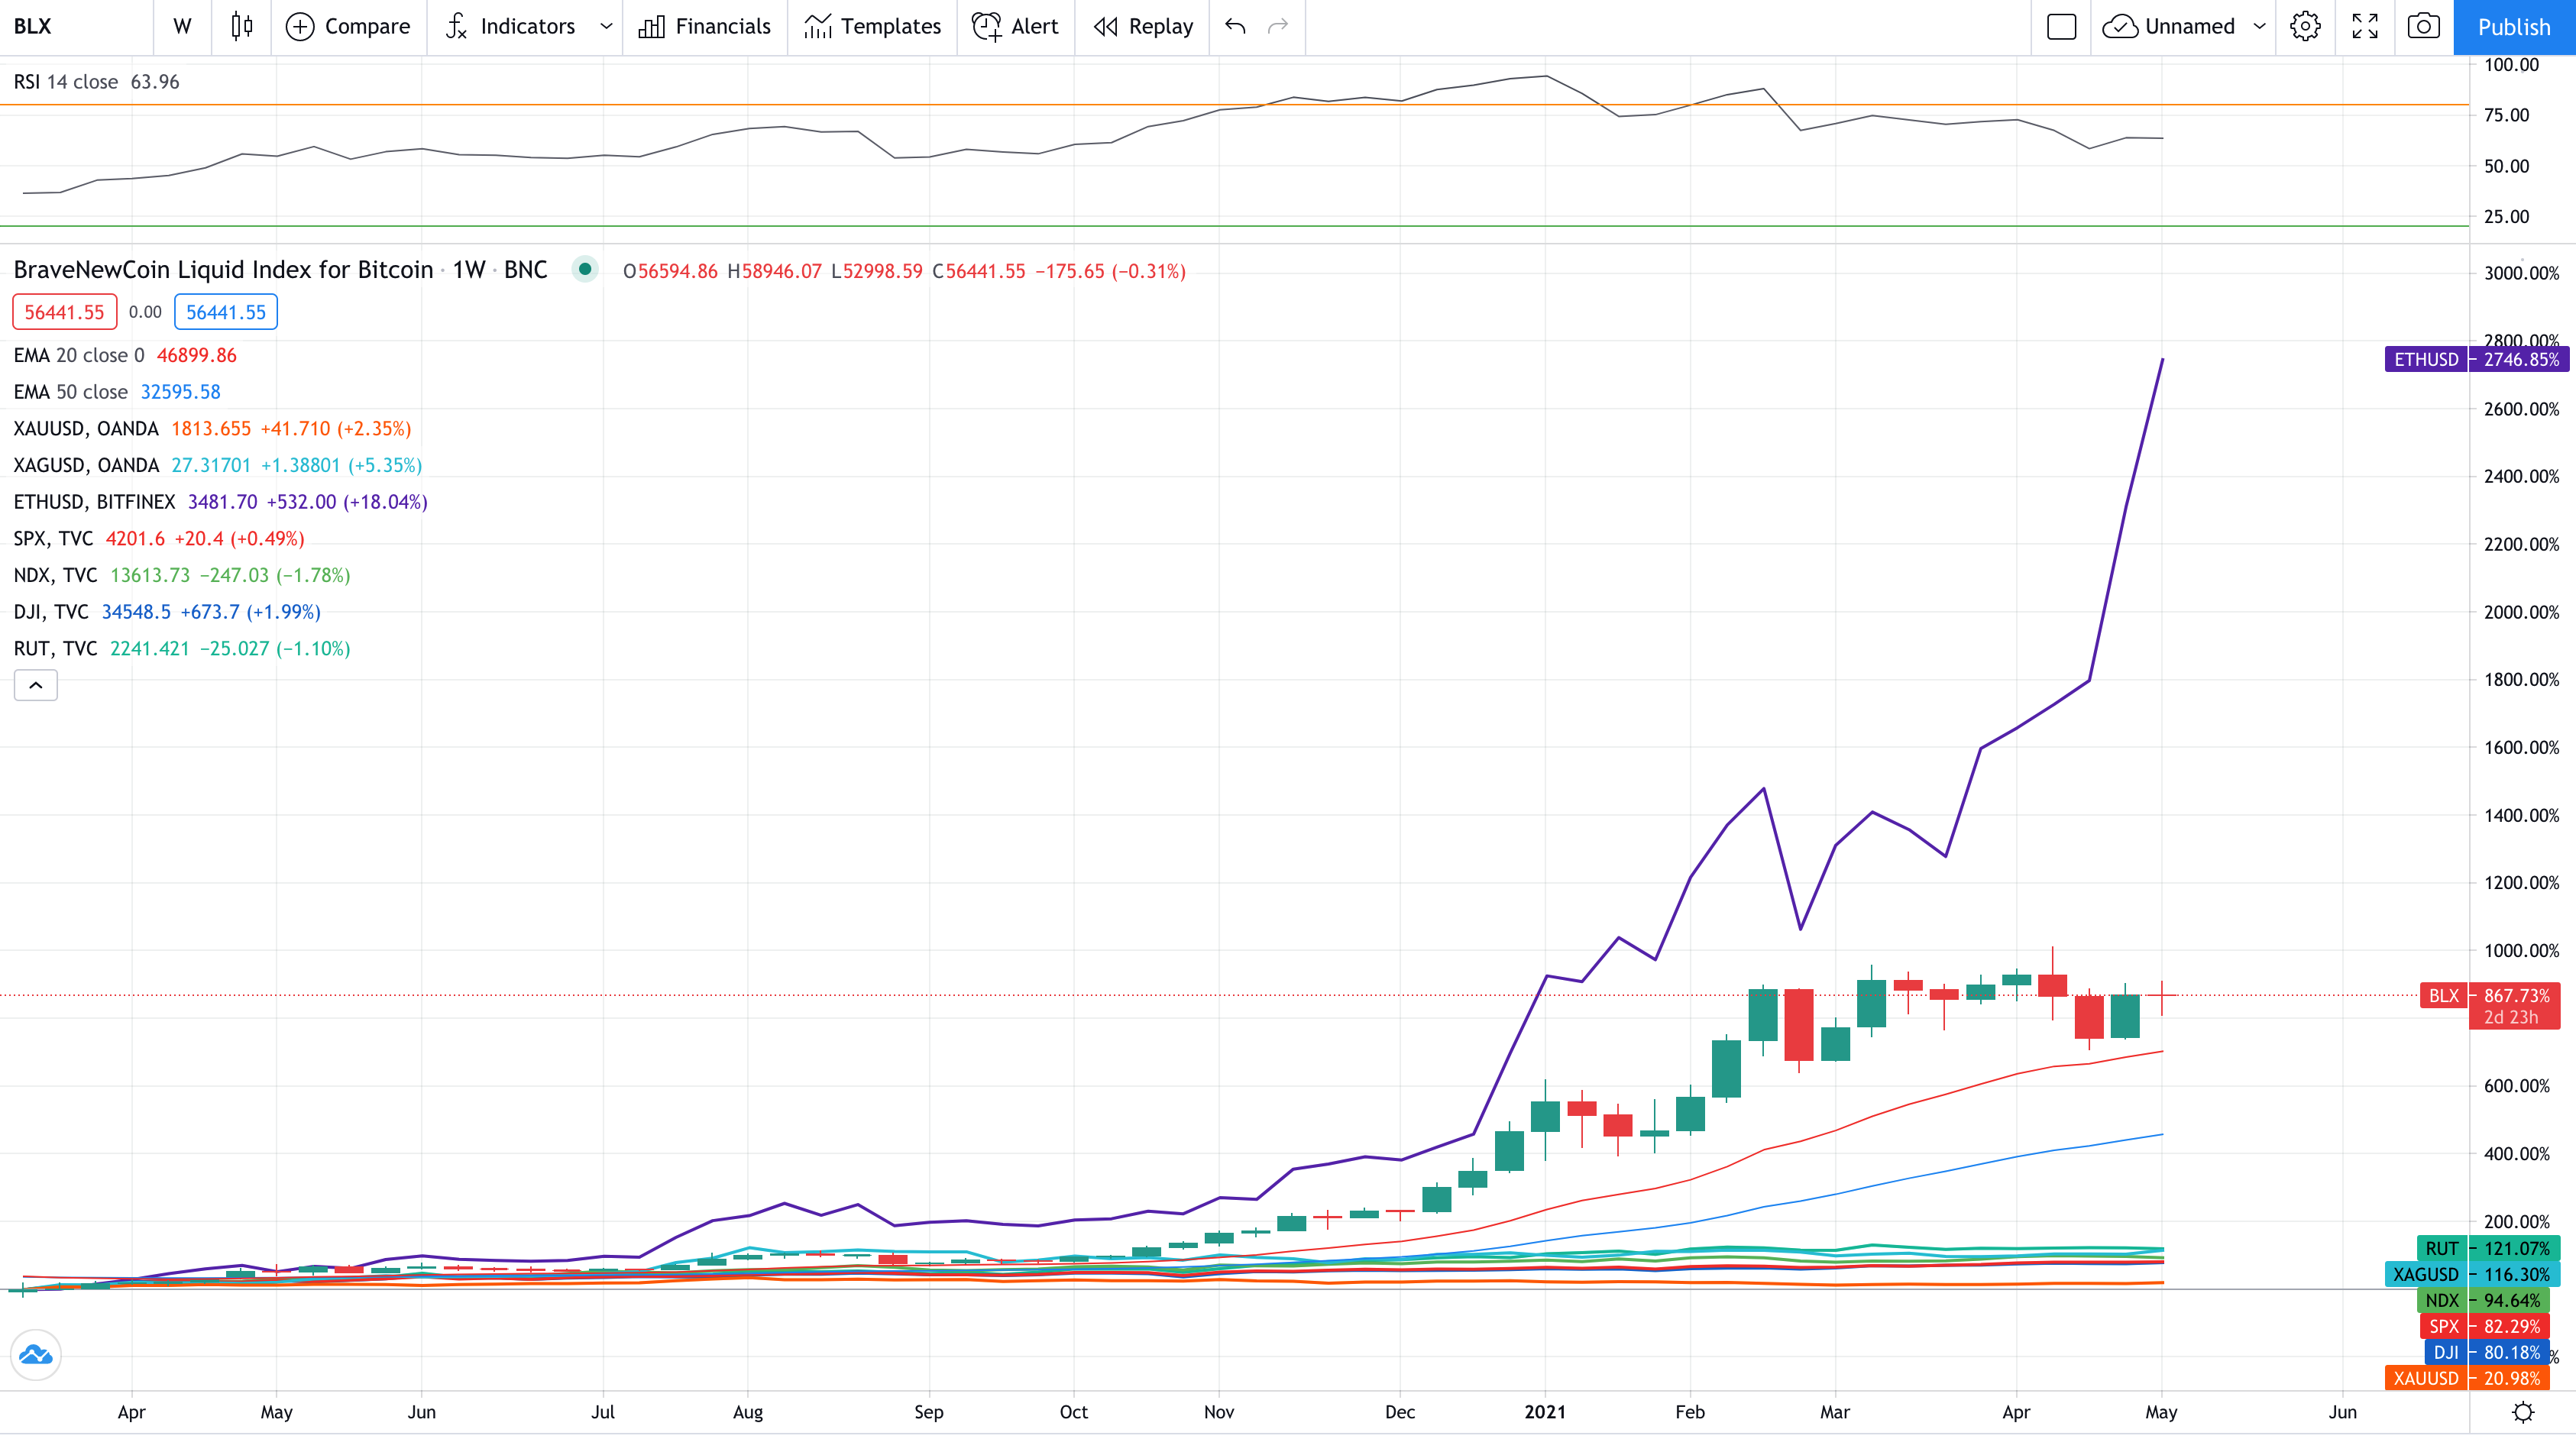This screenshot has height=1439, width=2576.
Task: Open the Financials menu
Action: click(x=704, y=26)
